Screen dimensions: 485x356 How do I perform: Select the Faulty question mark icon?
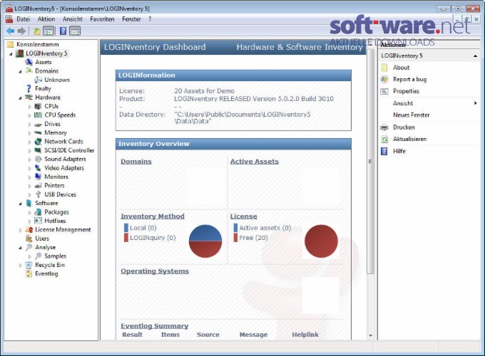[x=29, y=88]
